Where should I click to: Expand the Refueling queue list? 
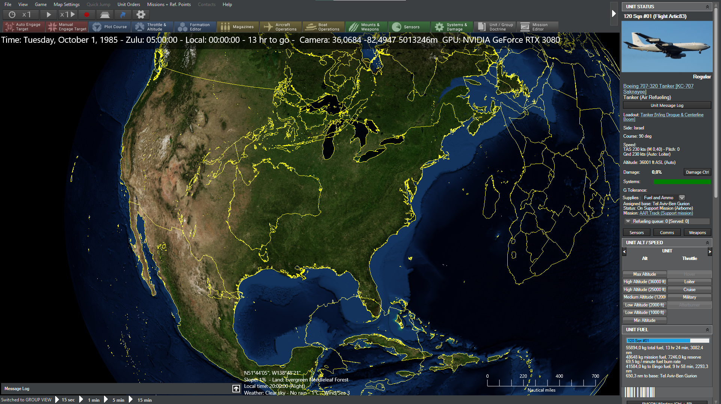(x=628, y=221)
